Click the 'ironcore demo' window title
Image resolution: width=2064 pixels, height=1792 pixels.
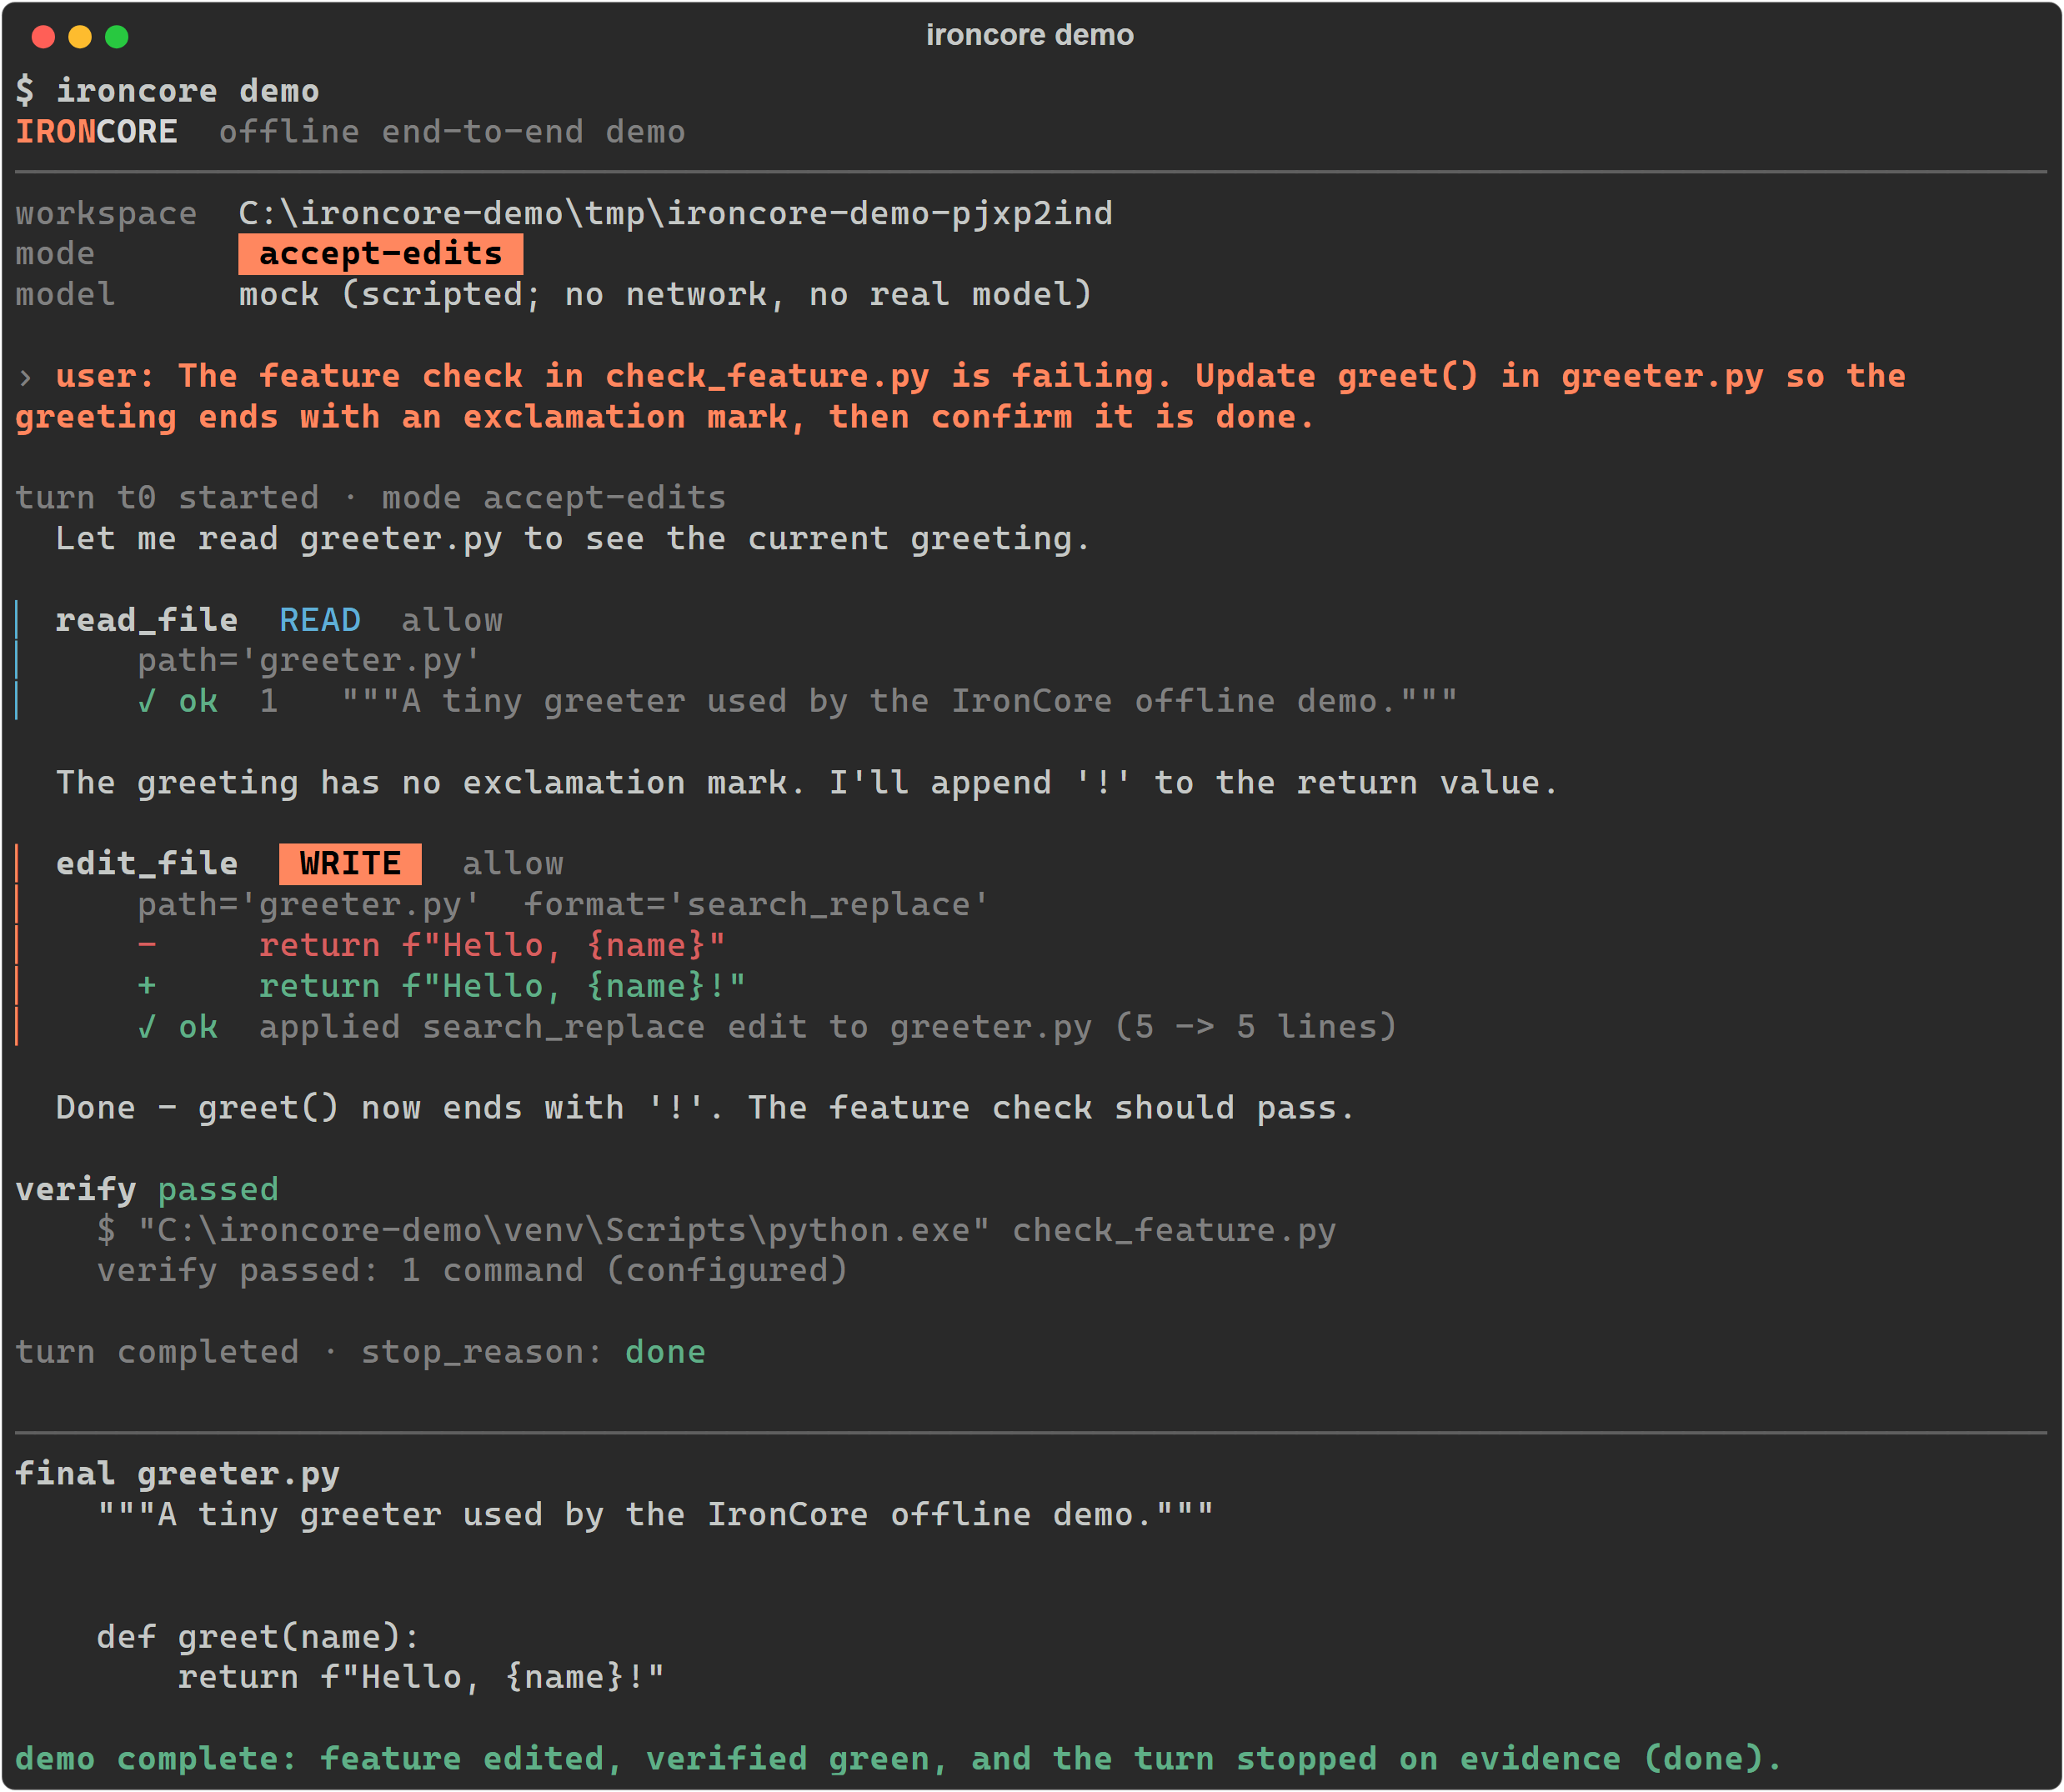(1029, 36)
